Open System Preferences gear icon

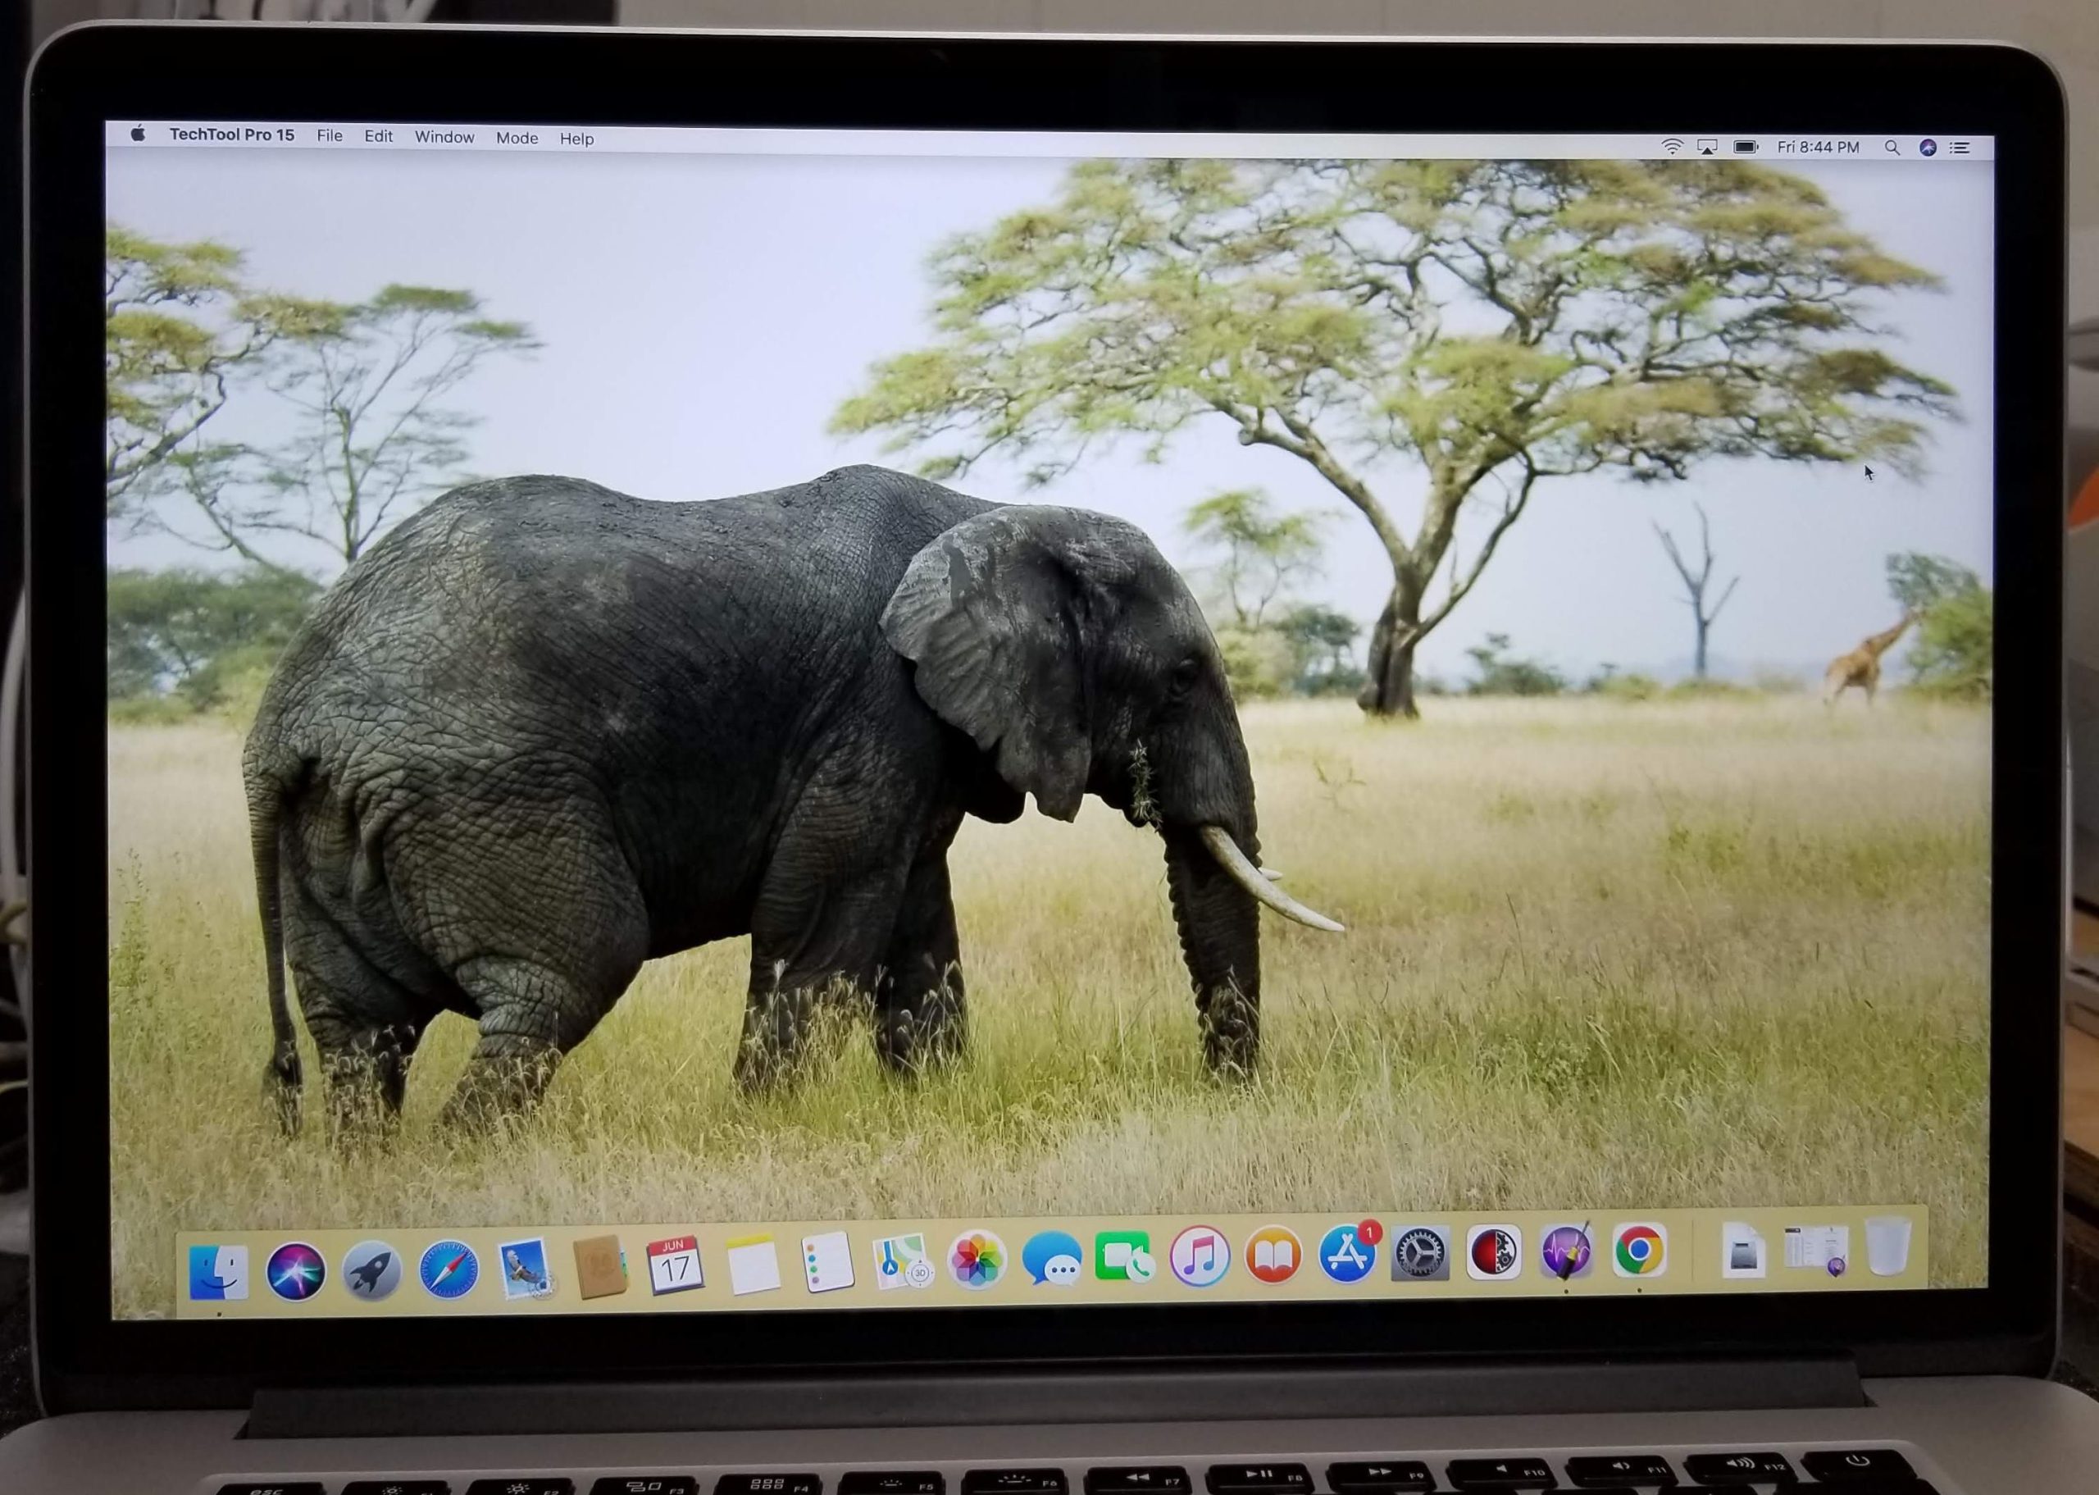coord(1419,1254)
